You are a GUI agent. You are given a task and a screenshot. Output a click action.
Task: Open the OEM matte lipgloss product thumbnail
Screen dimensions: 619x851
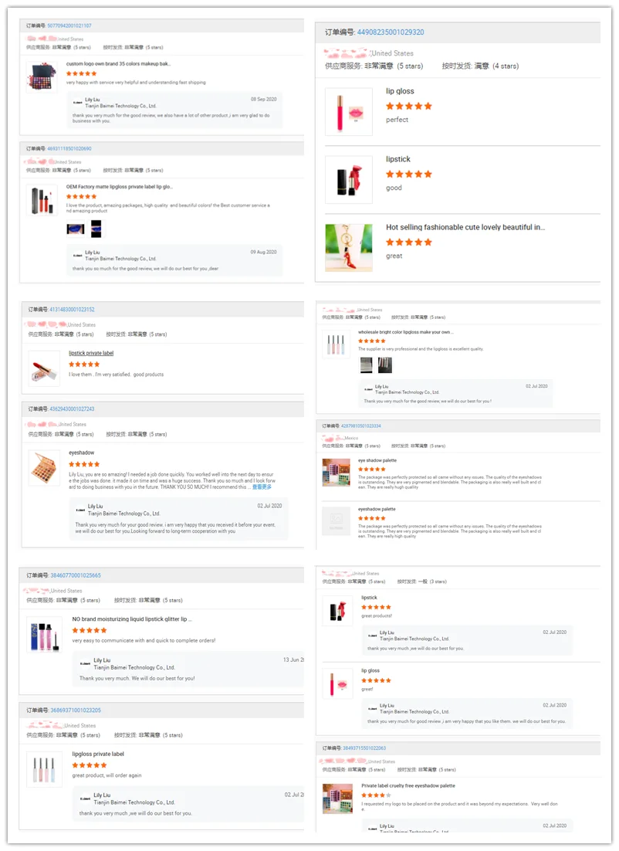pos(42,200)
